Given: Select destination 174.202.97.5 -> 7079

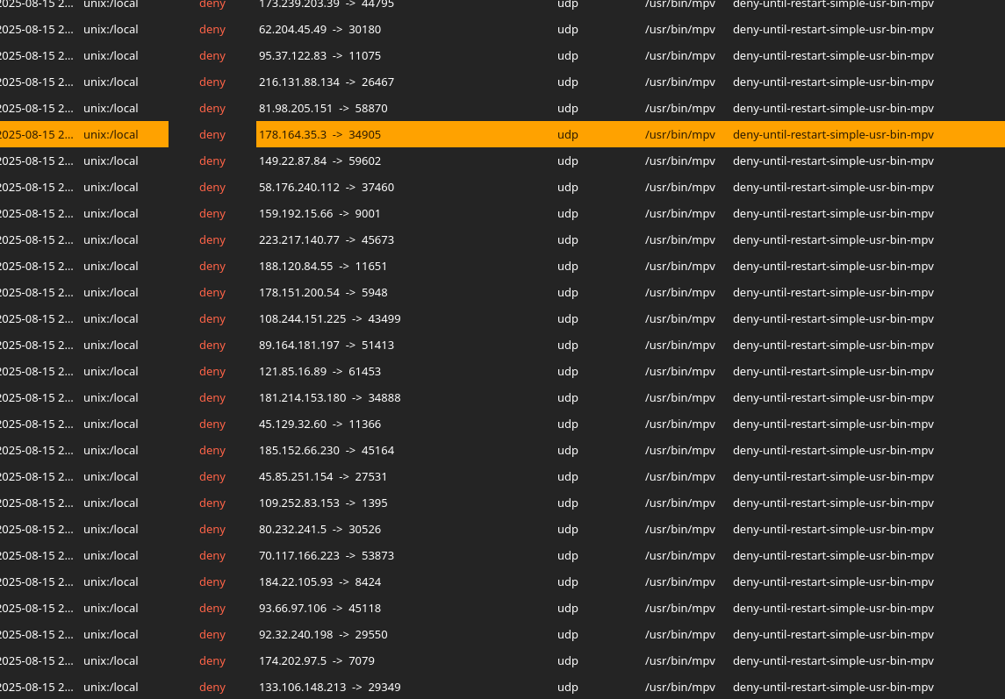Looking at the screenshot, I should coord(317,660).
